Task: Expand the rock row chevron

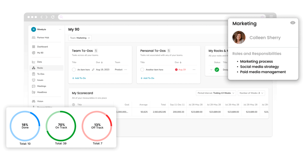Action: 211,69
